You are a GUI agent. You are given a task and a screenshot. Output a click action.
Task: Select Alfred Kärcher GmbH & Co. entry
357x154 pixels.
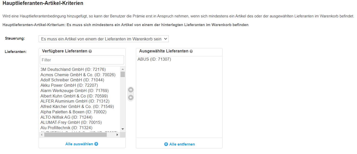point(77,106)
